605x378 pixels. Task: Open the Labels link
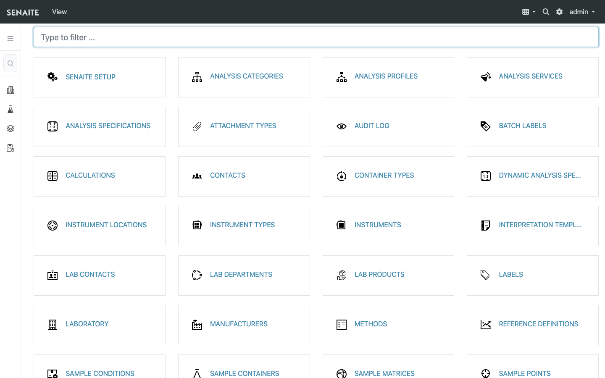[x=511, y=274]
